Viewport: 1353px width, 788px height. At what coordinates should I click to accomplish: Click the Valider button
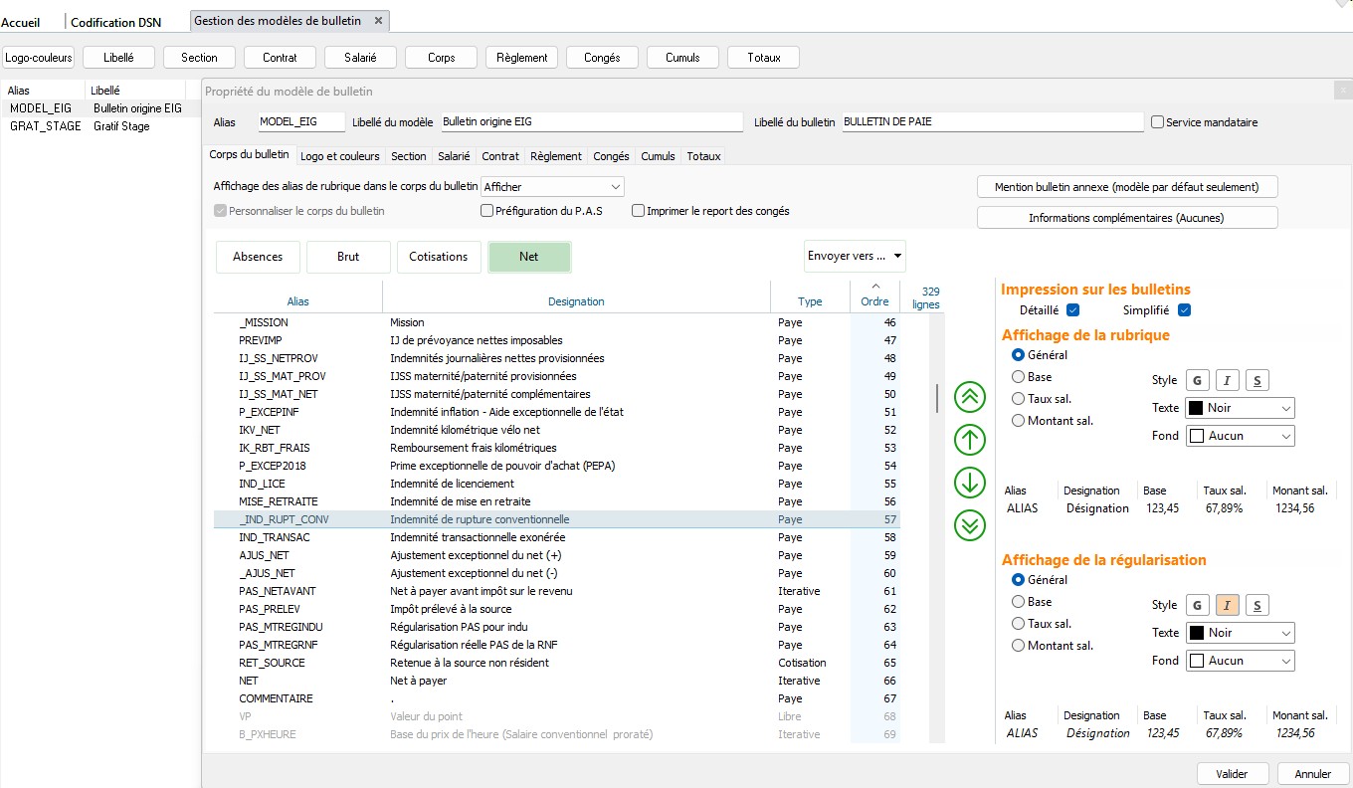click(x=1232, y=773)
